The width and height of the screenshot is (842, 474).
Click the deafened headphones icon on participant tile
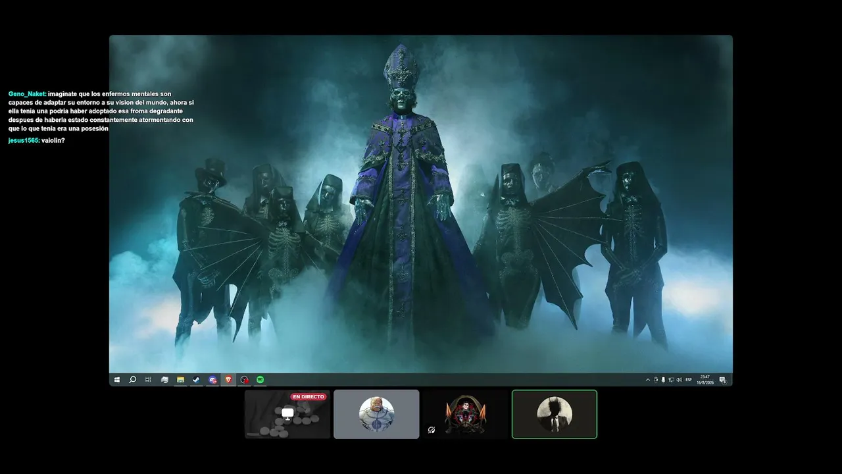pyautogui.click(x=432, y=430)
